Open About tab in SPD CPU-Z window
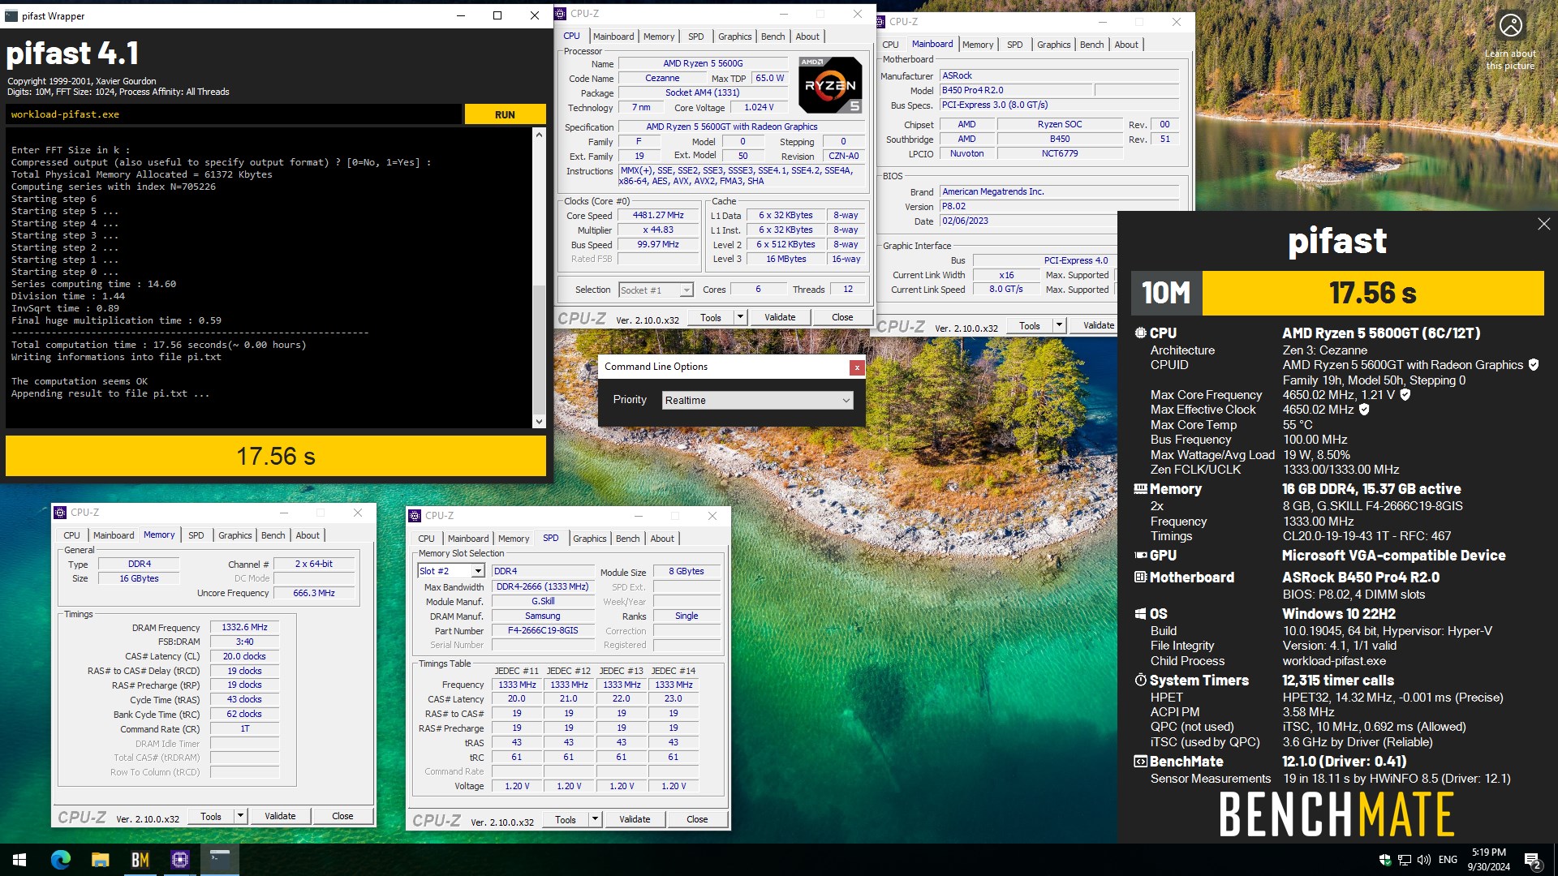1558x876 pixels. coord(662,539)
